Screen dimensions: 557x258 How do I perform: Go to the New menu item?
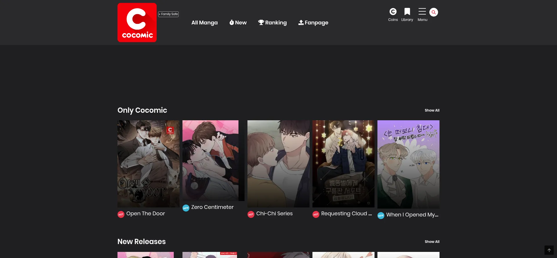click(238, 23)
